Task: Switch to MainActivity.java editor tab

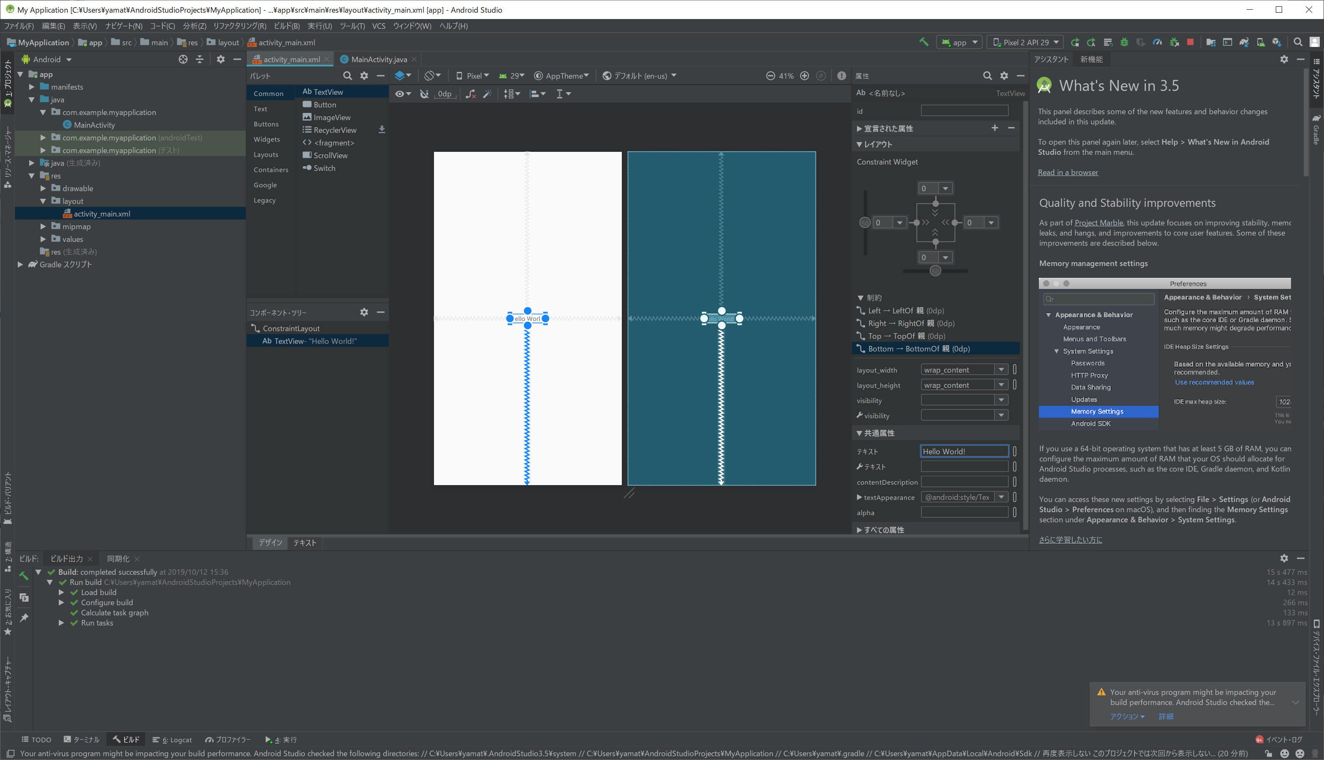Action: pyautogui.click(x=379, y=60)
